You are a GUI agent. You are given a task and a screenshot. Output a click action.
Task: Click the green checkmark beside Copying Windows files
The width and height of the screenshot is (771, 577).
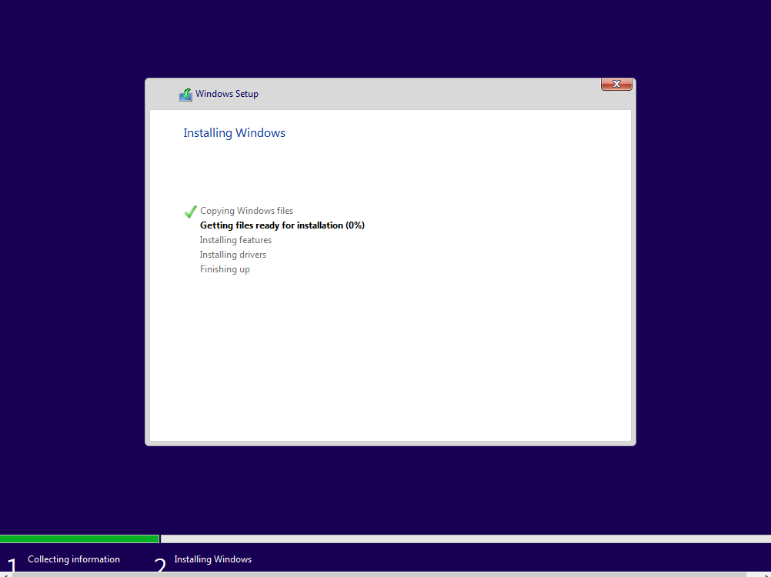(x=190, y=210)
